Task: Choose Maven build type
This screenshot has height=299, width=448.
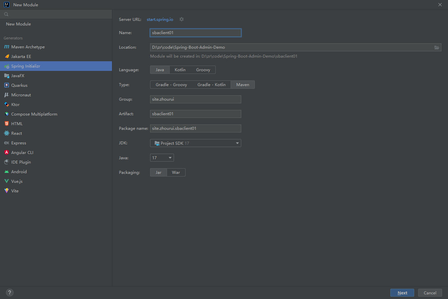Action: (243, 85)
